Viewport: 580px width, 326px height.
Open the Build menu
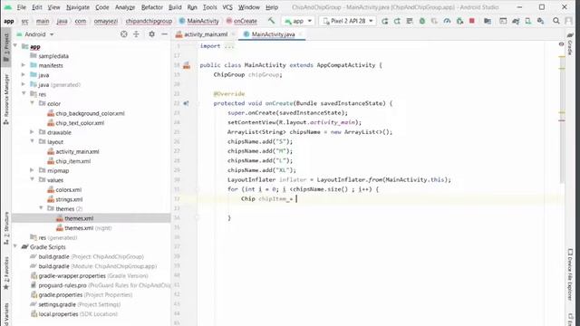(x=175, y=7)
